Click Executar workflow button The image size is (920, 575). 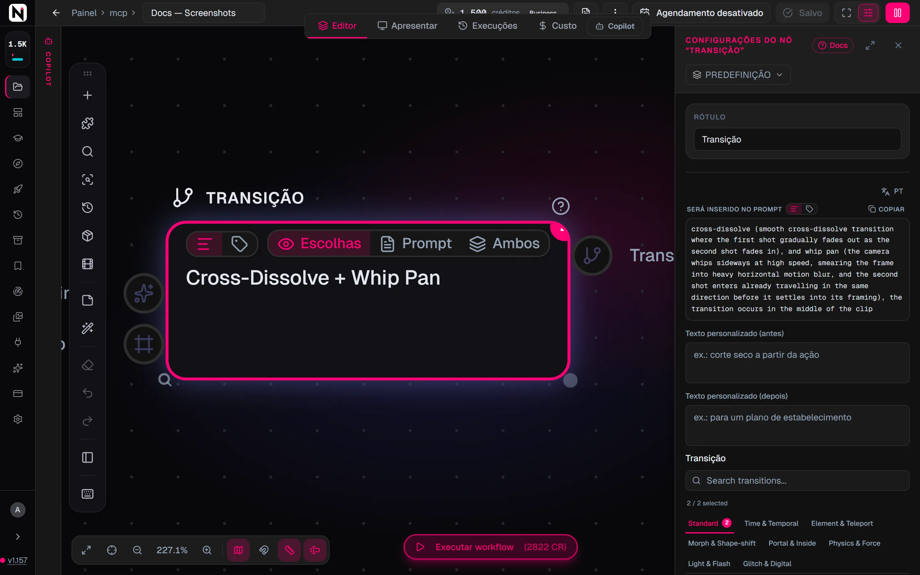click(490, 547)
